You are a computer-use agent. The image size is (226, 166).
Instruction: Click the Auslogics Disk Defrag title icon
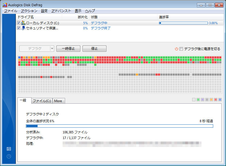point(5,5)
